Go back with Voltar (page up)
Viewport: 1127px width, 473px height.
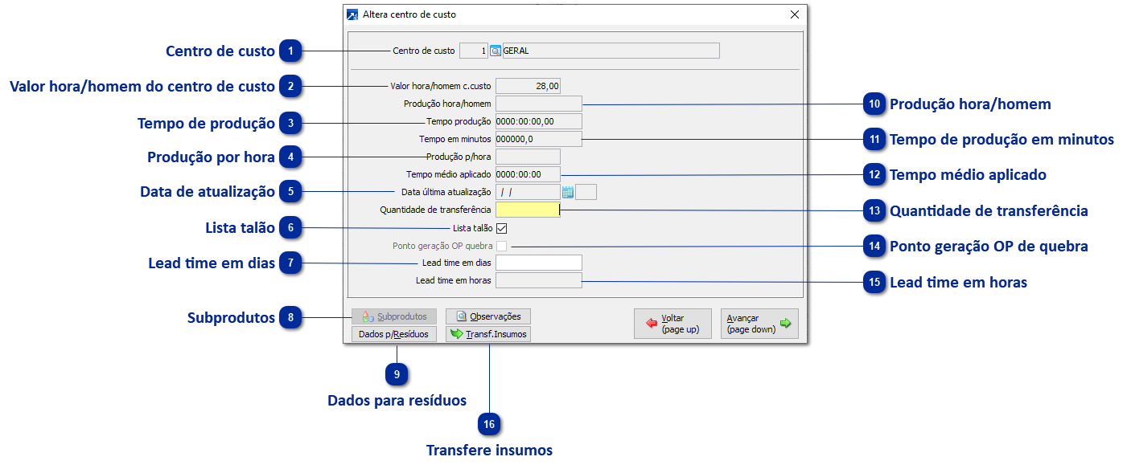[x=672, y=324]
